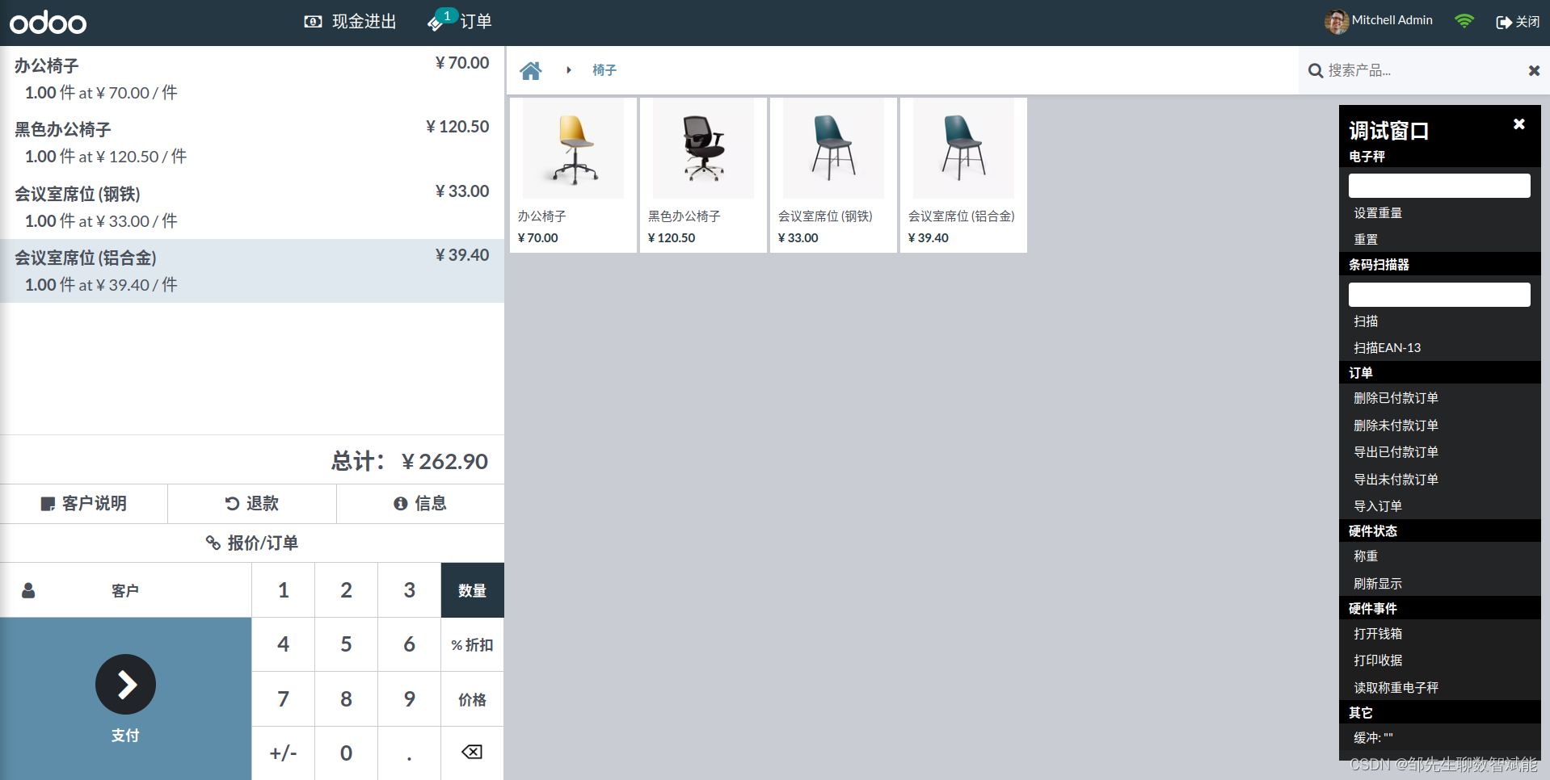The width and height of the screenshot is (1550, 780).
Task: Tap numpad digit 8
Action: pyautogui.click(x=346, y=699)
